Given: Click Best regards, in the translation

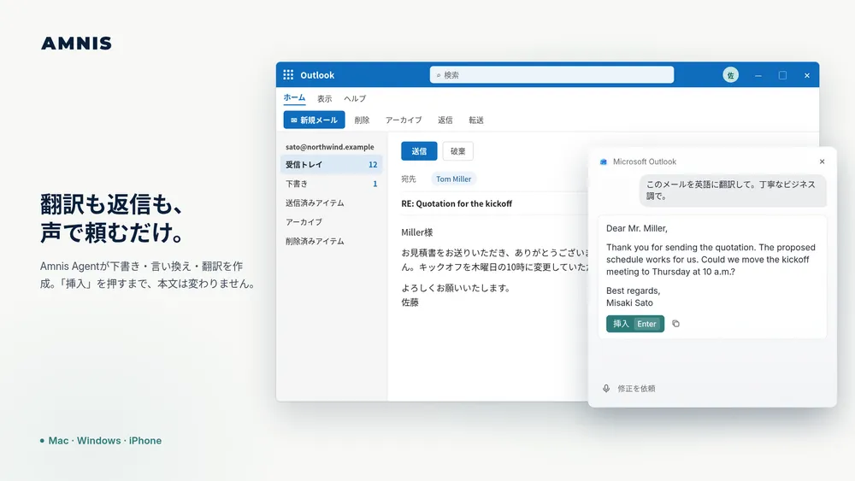Looking at the screenshot, I should click(x=633, y=290).
